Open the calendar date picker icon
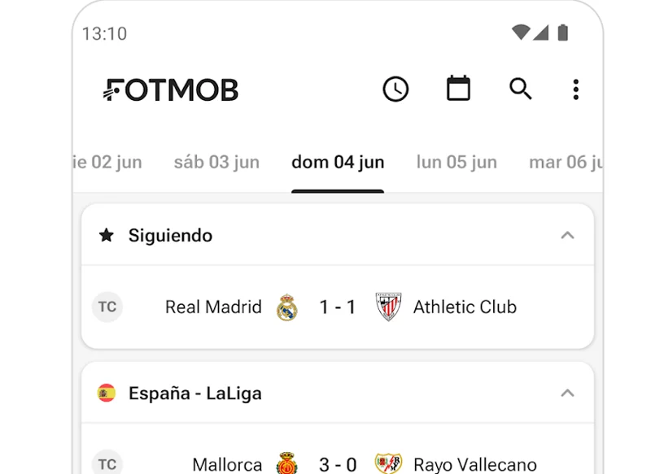The height and width of the screenshot is (474, 651). coord(458,89)
